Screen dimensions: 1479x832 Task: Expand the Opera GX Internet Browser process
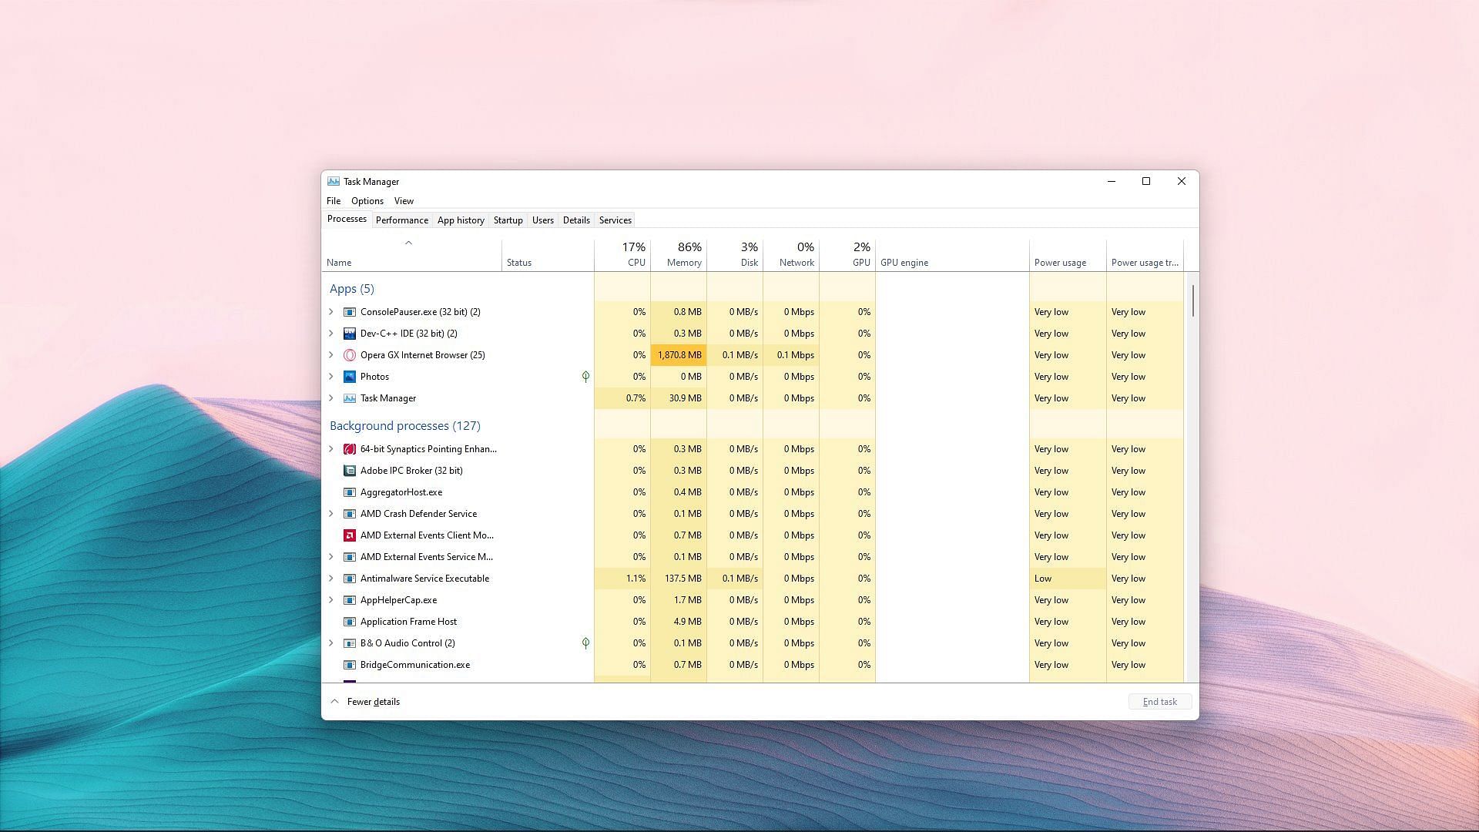(x=331, y=354)
